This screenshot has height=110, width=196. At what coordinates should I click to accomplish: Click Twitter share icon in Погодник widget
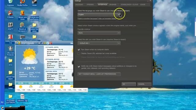coord(48,43)
